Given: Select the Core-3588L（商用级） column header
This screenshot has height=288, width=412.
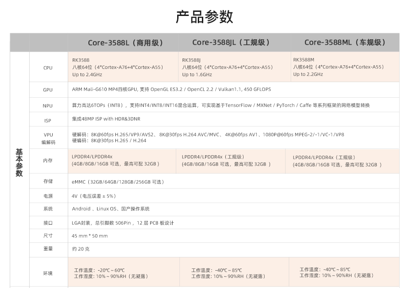Looking at the screenshot, I should 125,42.
